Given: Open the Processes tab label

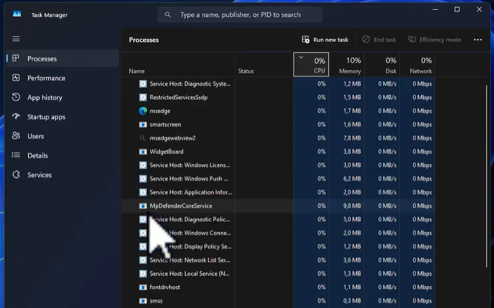Looking at the screenshot, I should [x=42, y=59].
